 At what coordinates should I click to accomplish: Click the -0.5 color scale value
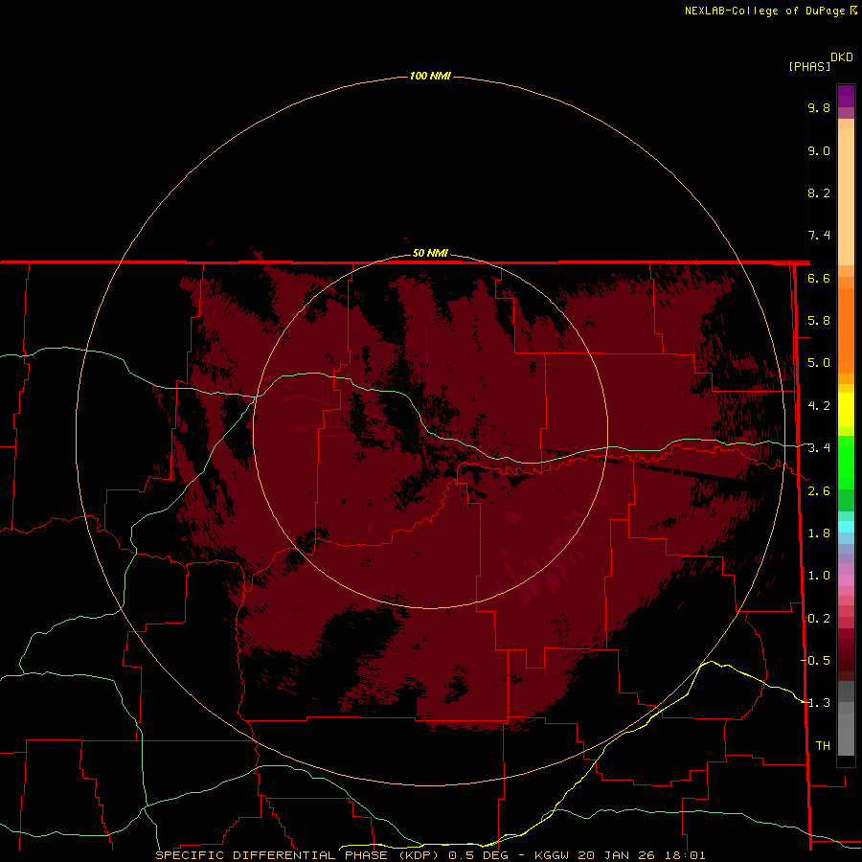[815, 660]
